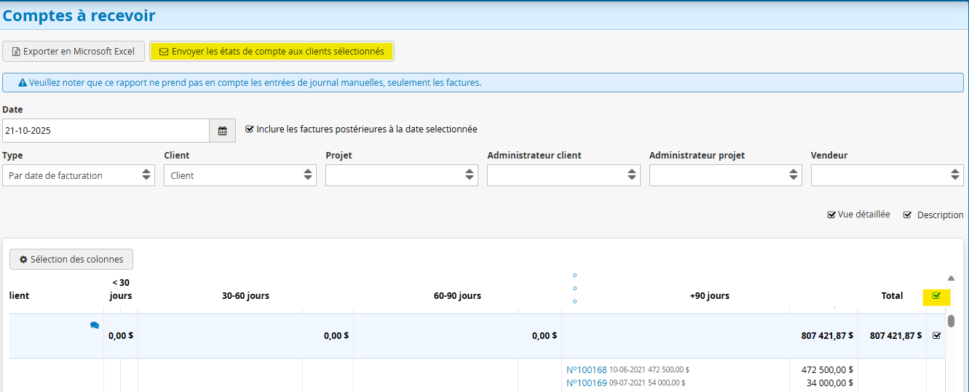Expand the Client dropdown
Viewport: 969px width, 392px height.
240,175
